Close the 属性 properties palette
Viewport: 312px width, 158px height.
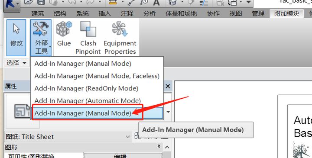(x=168, y=86)
